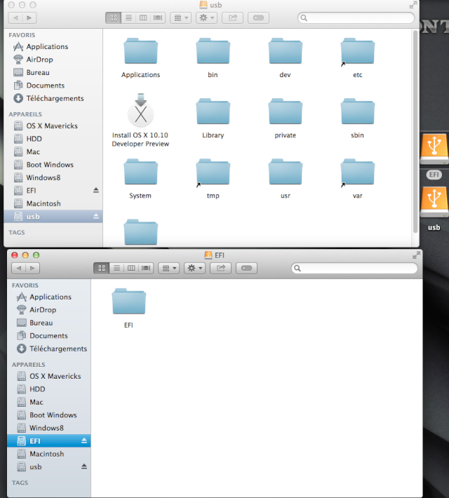Select AirDrop in EFI window sidebar
Image resolution: width=449 pixels, height=498 pixels.
[x=49, y=309]
